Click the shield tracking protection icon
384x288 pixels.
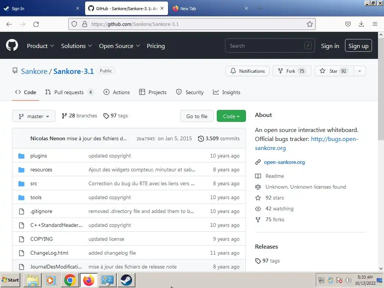[x=74, y=24]
